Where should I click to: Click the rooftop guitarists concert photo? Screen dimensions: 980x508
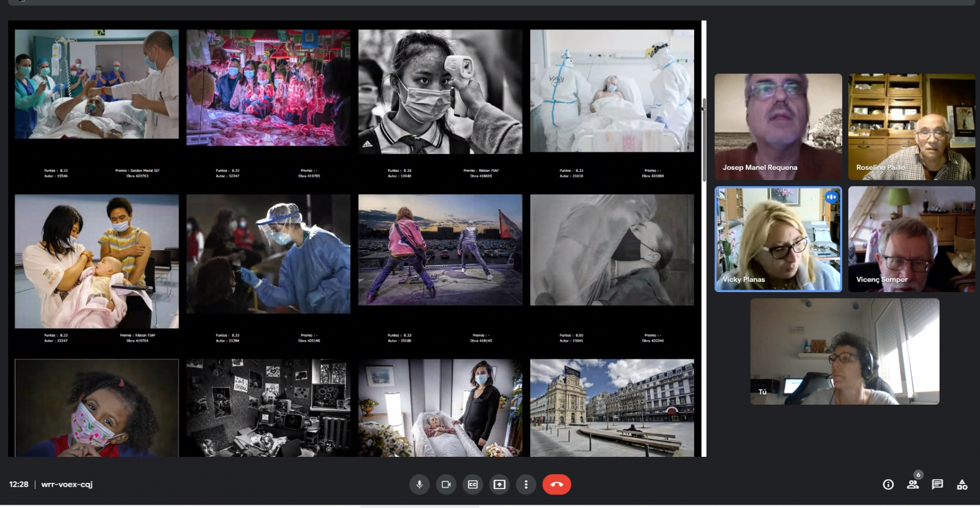(440, 250)
